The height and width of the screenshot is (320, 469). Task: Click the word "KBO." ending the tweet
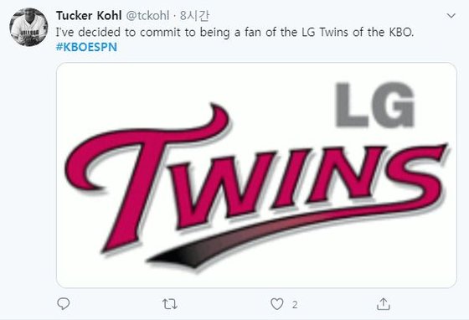[401, 33]
